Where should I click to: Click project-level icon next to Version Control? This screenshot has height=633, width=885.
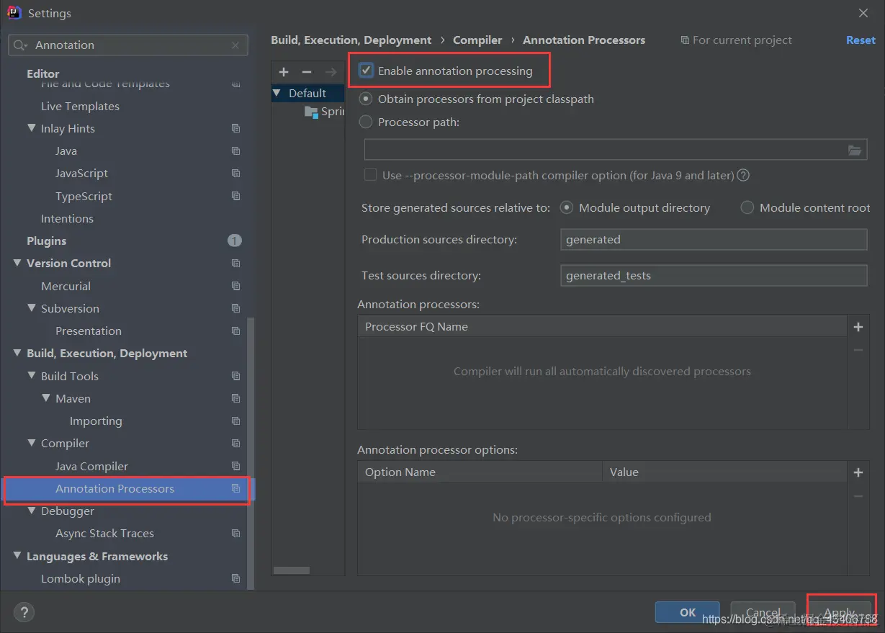point(235,263)
